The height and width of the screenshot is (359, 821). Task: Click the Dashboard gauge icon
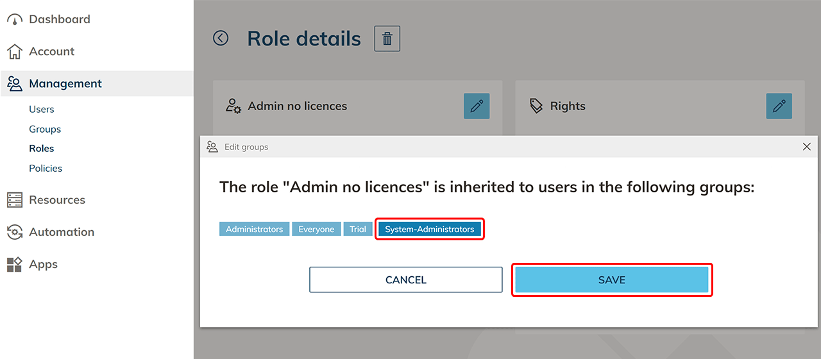pyautogui.click(x=14, y=20)
